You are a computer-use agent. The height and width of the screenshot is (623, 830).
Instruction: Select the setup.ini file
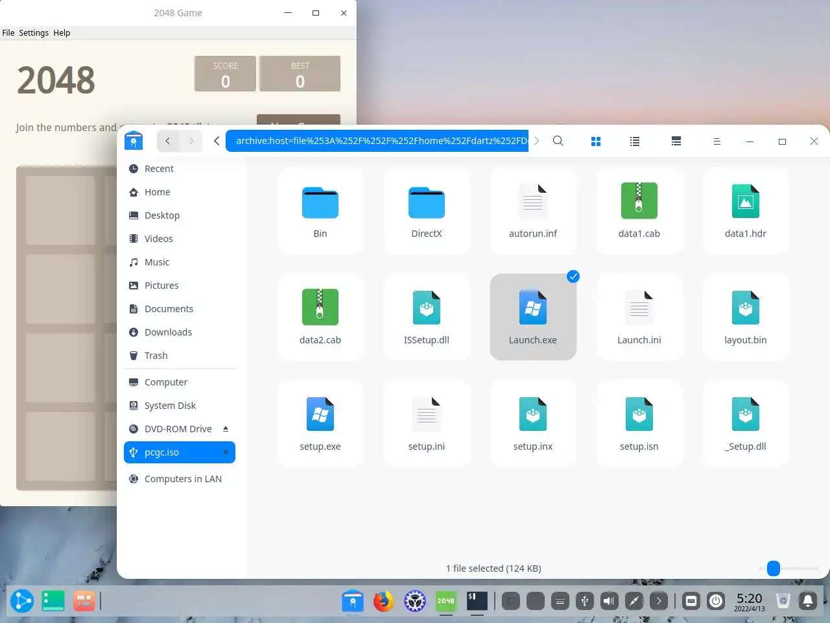pyautogui.click(x=427, y=424)
